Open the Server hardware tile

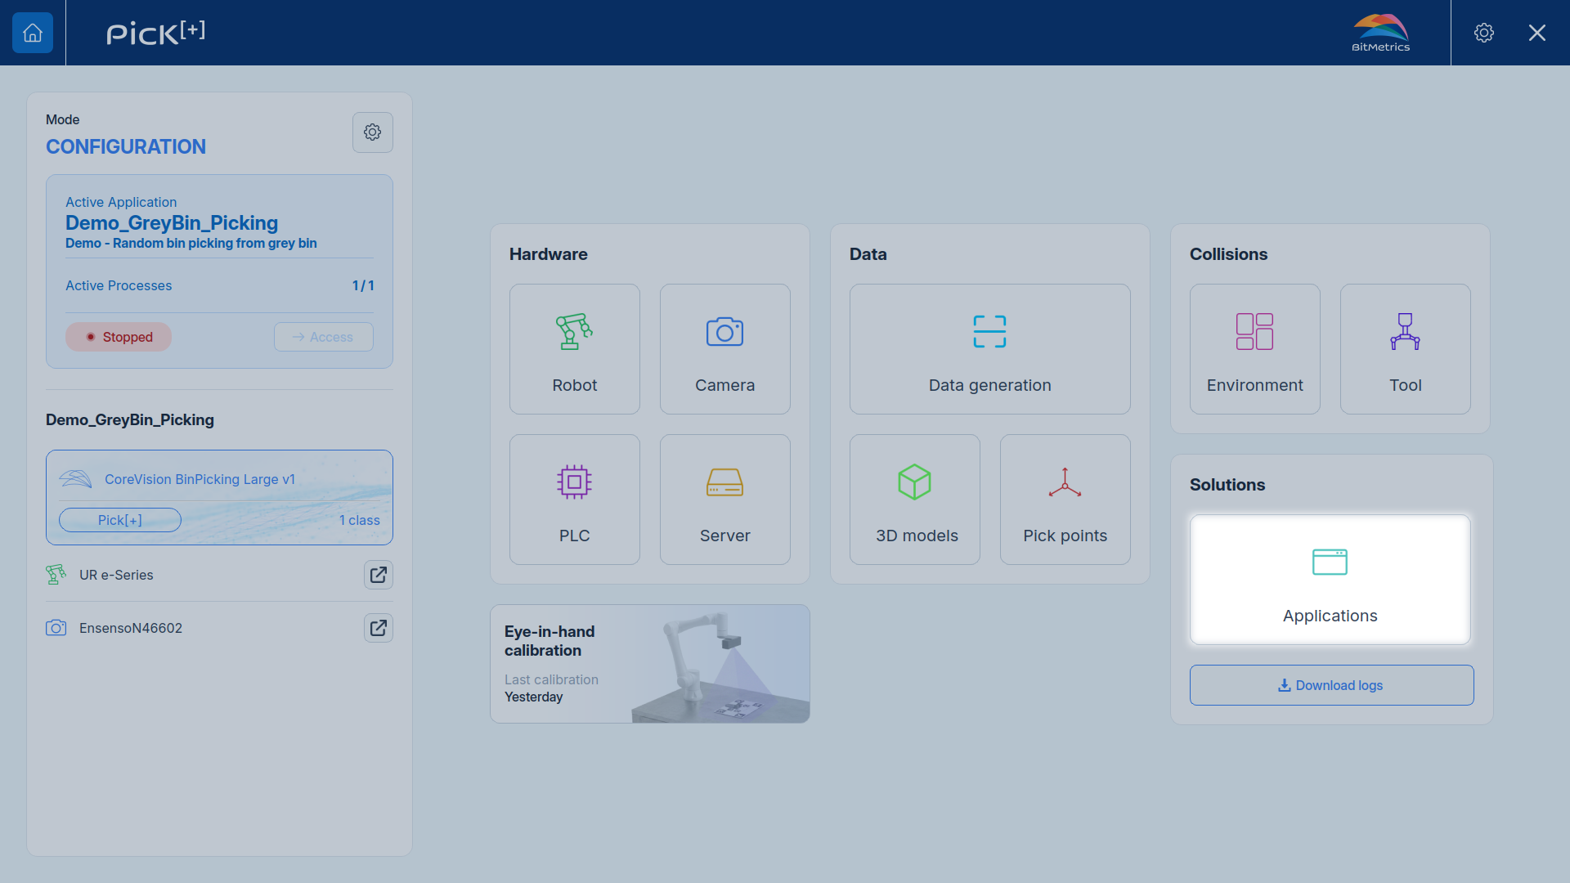pos(725,500)
